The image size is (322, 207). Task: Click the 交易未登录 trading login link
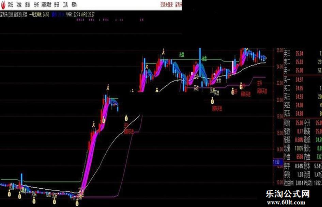167,5
